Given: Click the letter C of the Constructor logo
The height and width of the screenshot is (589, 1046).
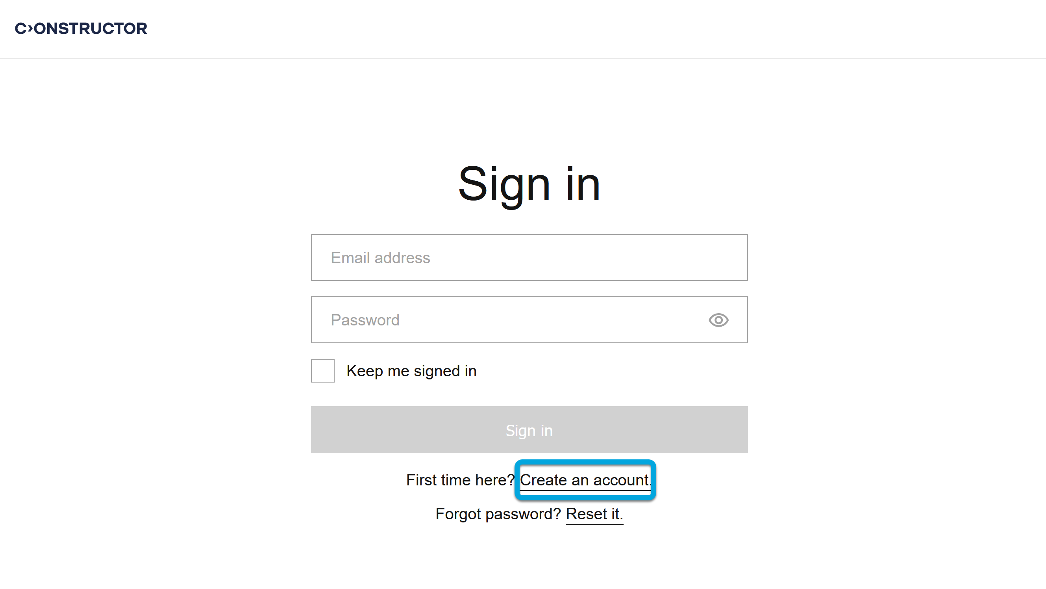Looking at the screenshot, I should pos(21,28).
